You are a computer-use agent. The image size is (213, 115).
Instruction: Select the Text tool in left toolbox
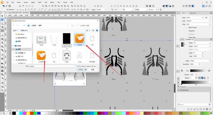pyautogui.click(x=2, y=43)
